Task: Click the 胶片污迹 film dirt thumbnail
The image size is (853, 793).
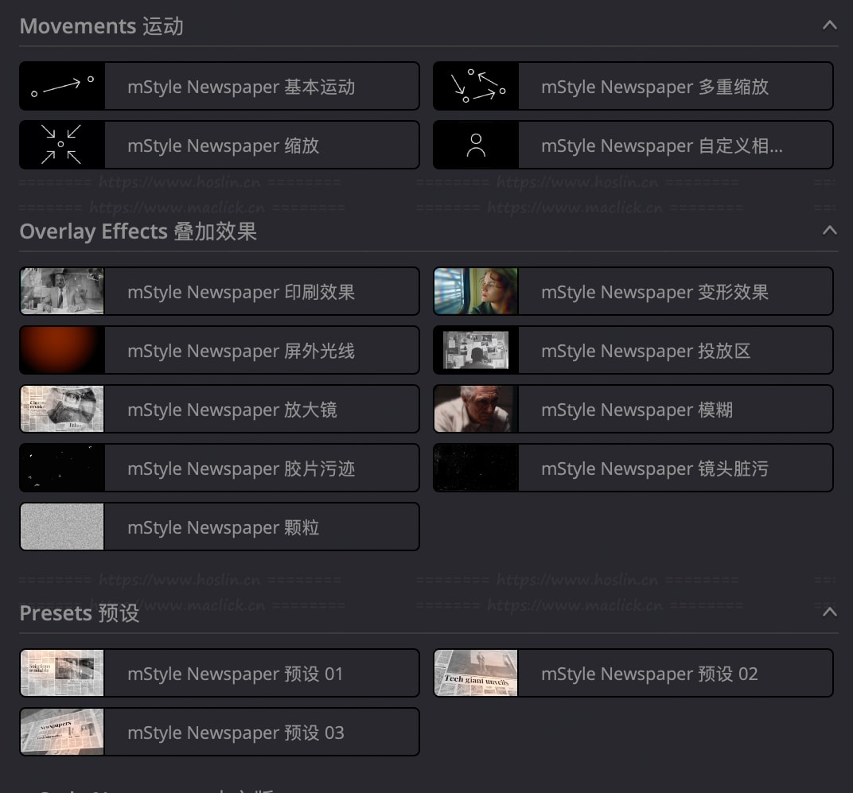Action: 62,467
